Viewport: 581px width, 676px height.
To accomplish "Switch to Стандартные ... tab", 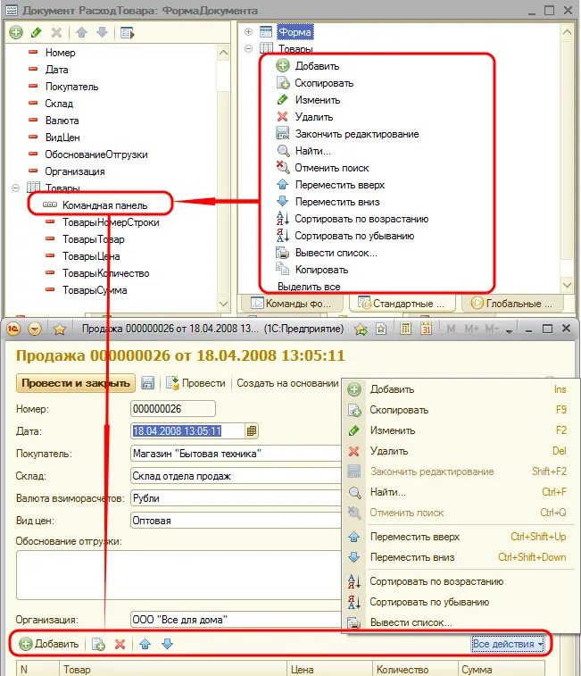I will 401,304.
